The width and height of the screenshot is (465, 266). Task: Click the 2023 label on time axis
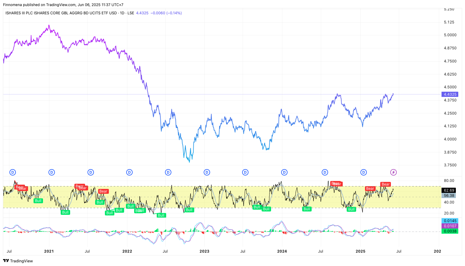click(204, 251)
